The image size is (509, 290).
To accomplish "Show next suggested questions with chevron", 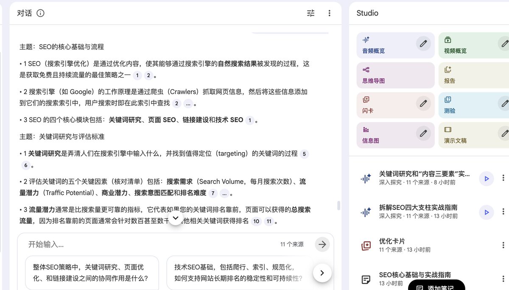I will point(322,273).
